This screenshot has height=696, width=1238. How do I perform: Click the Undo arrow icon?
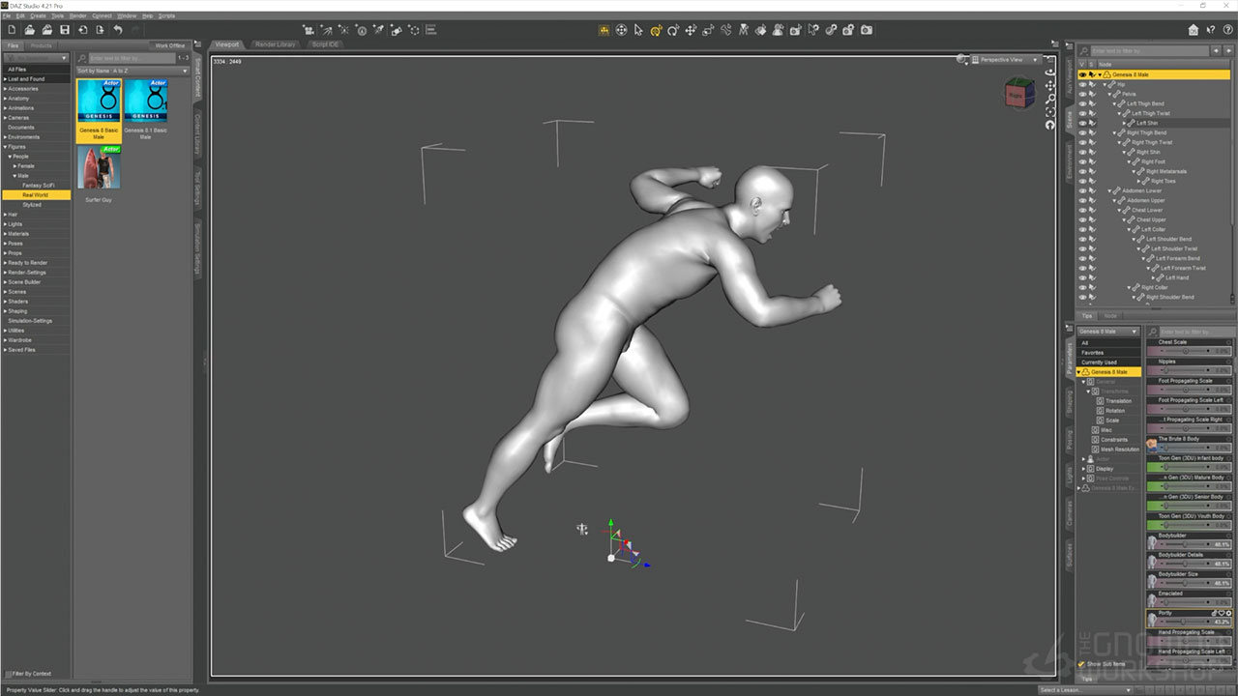tap(118, 31)
